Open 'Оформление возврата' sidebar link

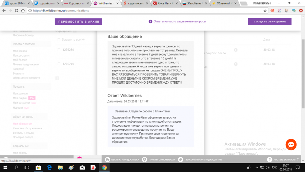click(x=26, y=78)
